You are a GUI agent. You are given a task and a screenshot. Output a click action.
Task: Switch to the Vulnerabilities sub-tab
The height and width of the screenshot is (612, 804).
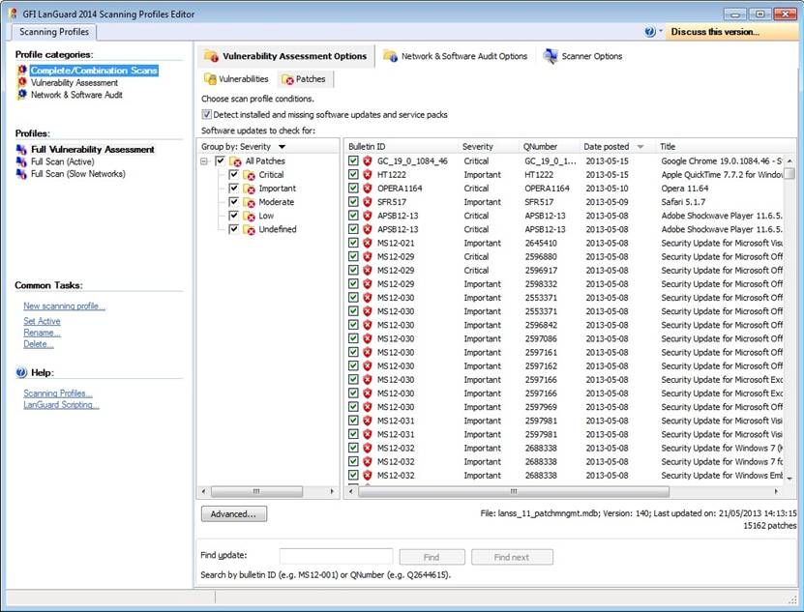(236, 79)
